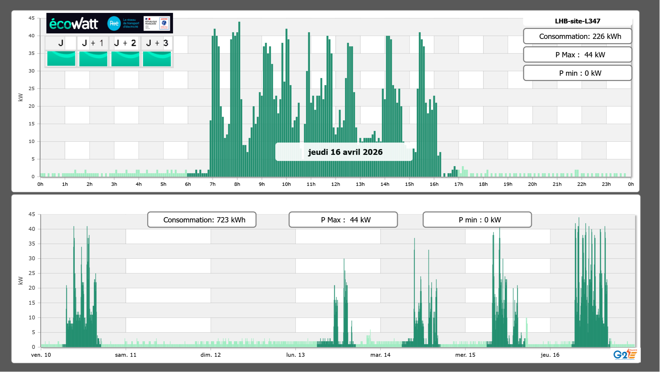Click the jeudi 16 avril 2026 date label
Screen dimensions: 660x372
[345, 152]
